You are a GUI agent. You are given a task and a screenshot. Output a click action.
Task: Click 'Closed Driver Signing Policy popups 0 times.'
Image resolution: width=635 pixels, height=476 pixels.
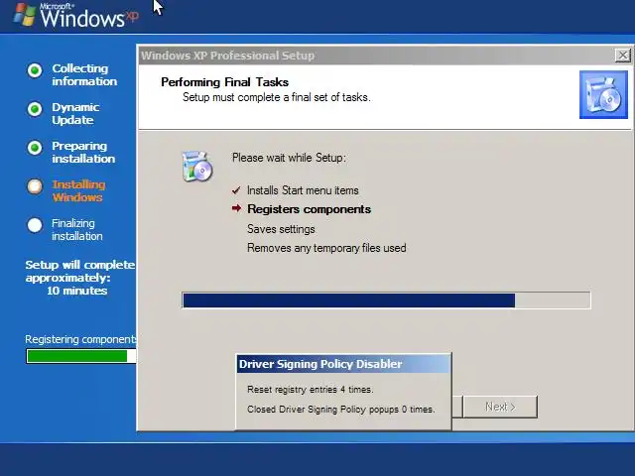(x=341, y=410)
